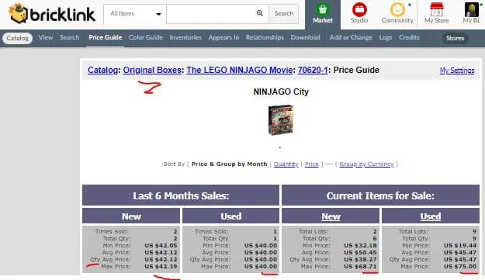485x280 pixels.
Task: Follow the Original Boxes breadcrumb link
Action: click(152, 70)
